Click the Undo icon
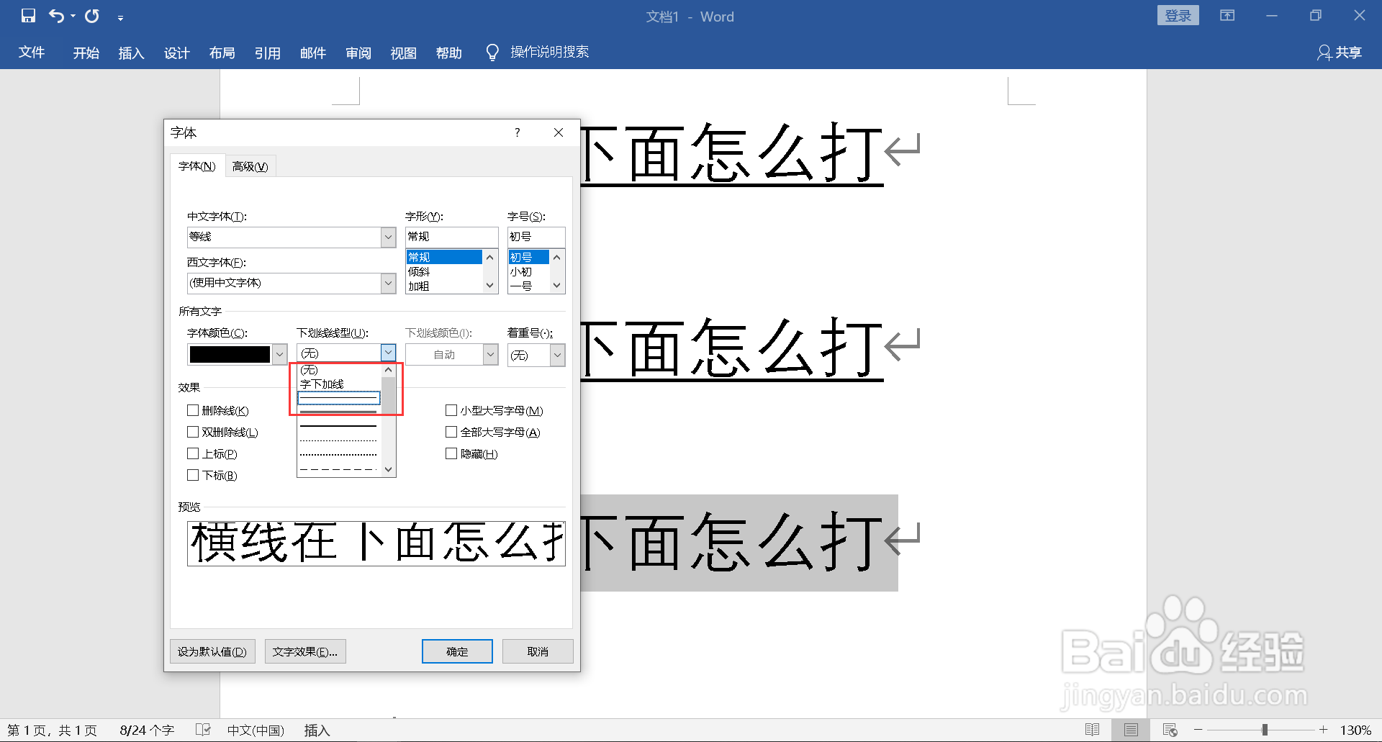The width and height of the screenshot is (1382, 742). point(56,16)
